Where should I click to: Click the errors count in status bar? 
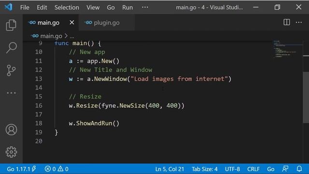coord(50,169)
